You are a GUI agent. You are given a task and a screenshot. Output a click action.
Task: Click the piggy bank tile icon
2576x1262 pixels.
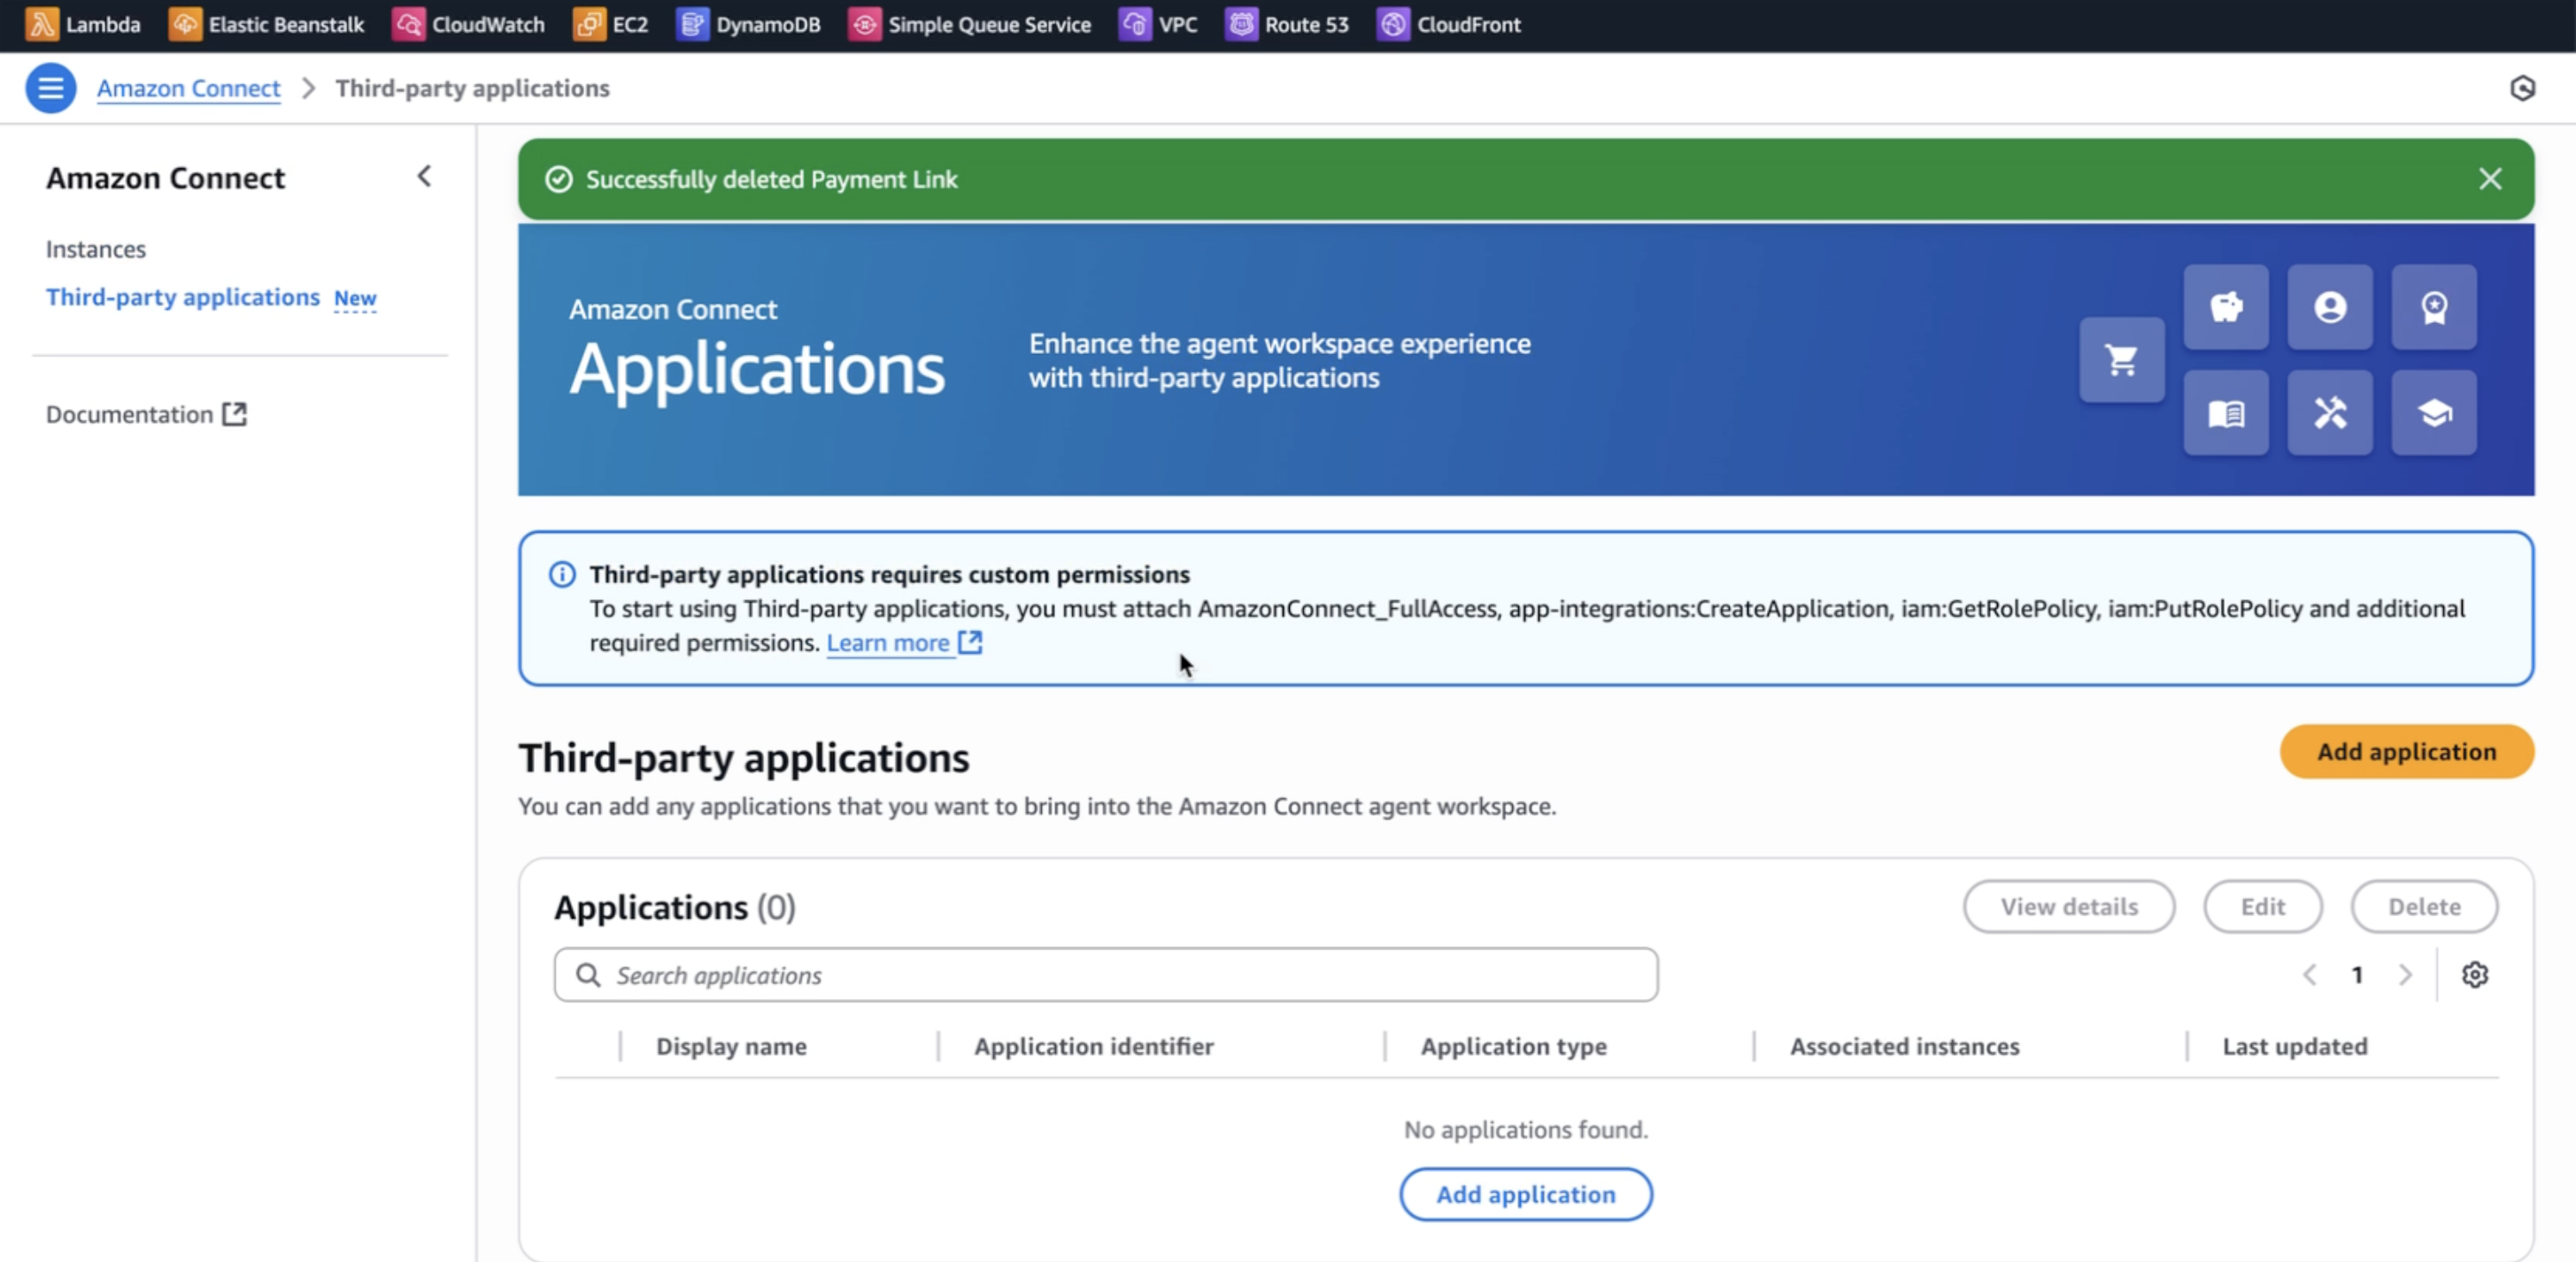[2225, 307]
